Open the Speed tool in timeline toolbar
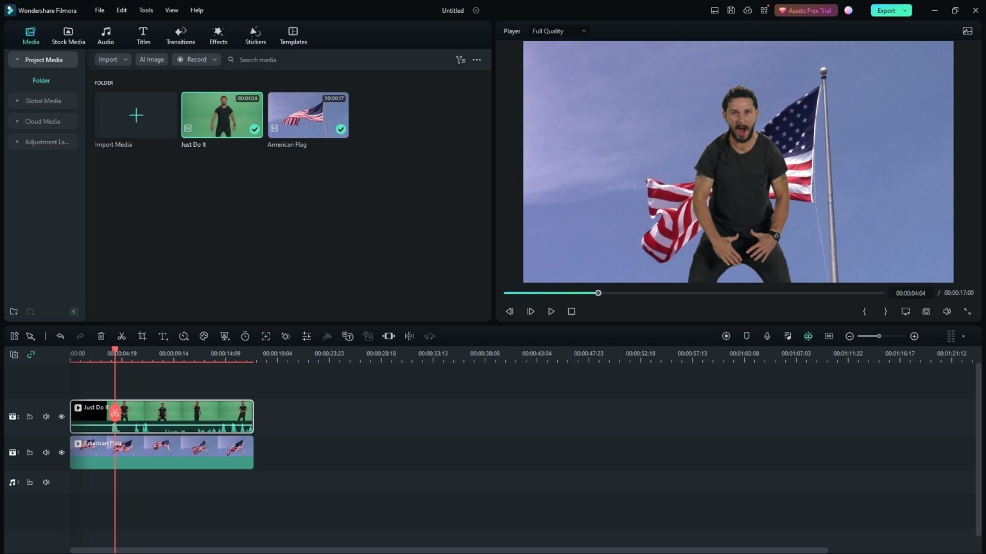 184,336
